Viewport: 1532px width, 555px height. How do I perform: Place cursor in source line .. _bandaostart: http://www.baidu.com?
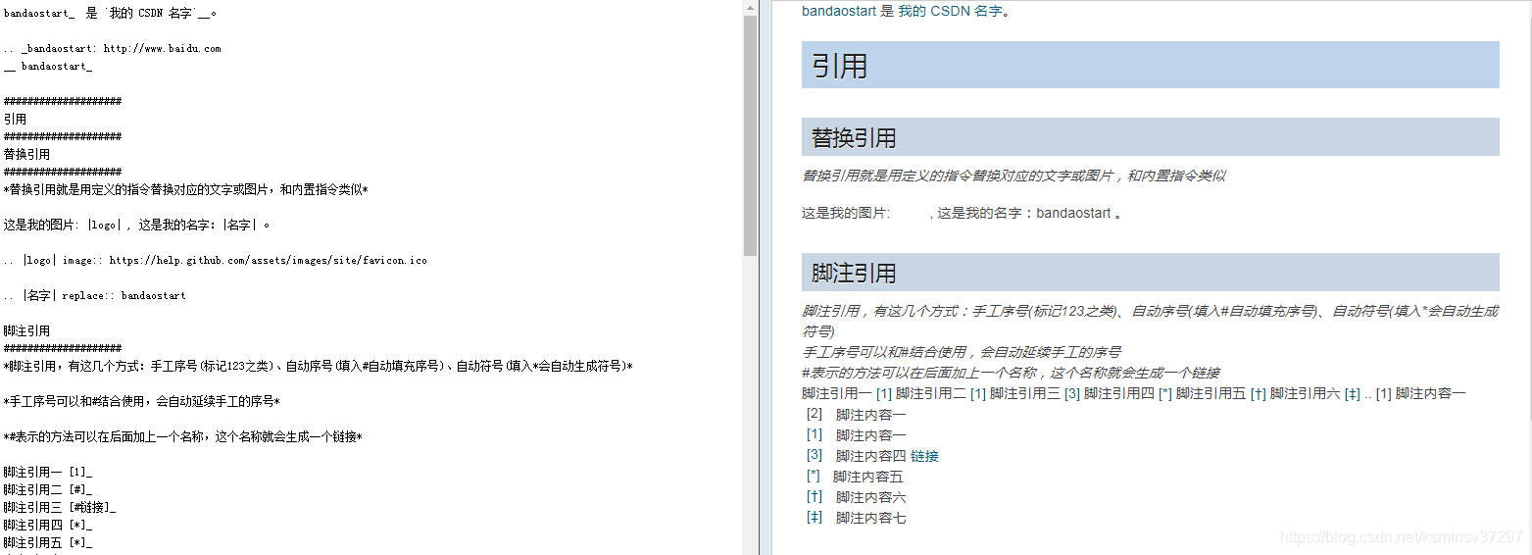pos(113,48)
